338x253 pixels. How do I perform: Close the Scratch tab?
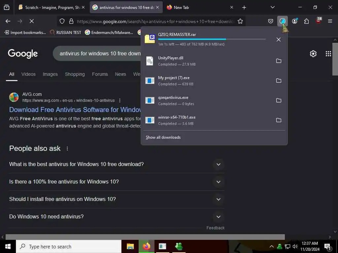pyautogui.click(x=83, y=7)
